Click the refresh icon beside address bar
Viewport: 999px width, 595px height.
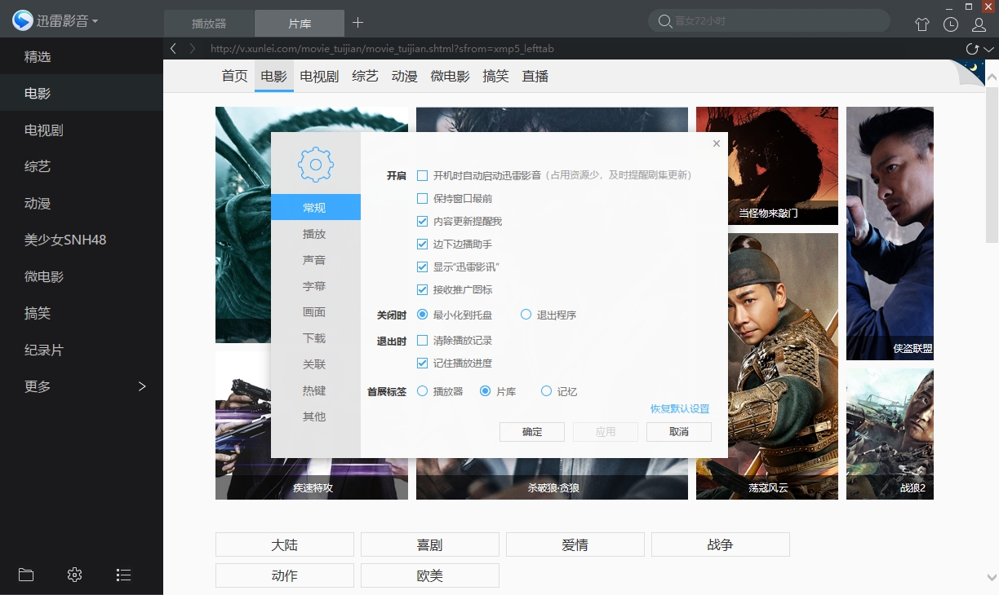(972, 49)
